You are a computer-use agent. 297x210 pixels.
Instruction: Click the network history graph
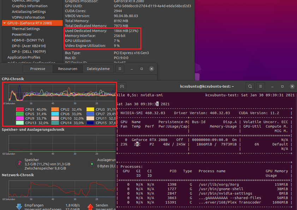click(62, 189)
